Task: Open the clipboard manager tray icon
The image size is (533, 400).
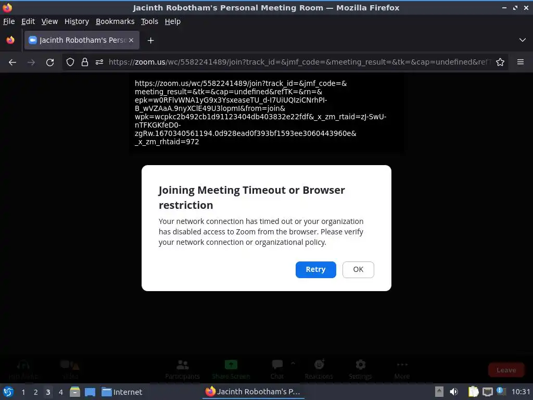Action: [474, 392]
